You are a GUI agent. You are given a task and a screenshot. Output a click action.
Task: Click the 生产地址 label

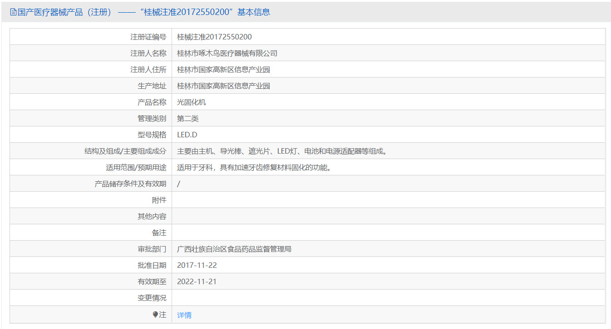coord(152,86)
